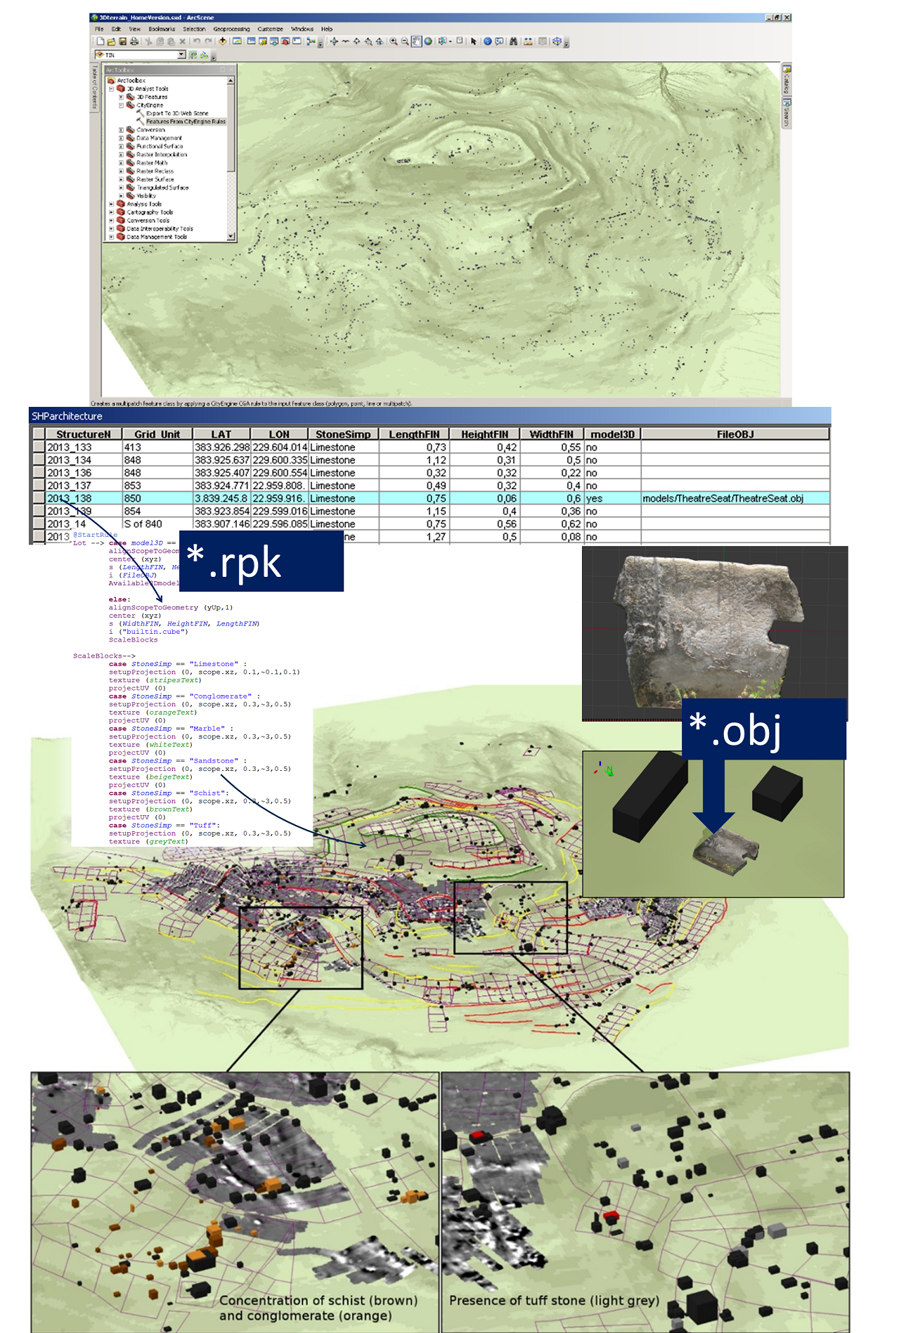The width and height of the screenshot is (906, 1333).
Task: Open the Customize menu
Action: [270, 29]
